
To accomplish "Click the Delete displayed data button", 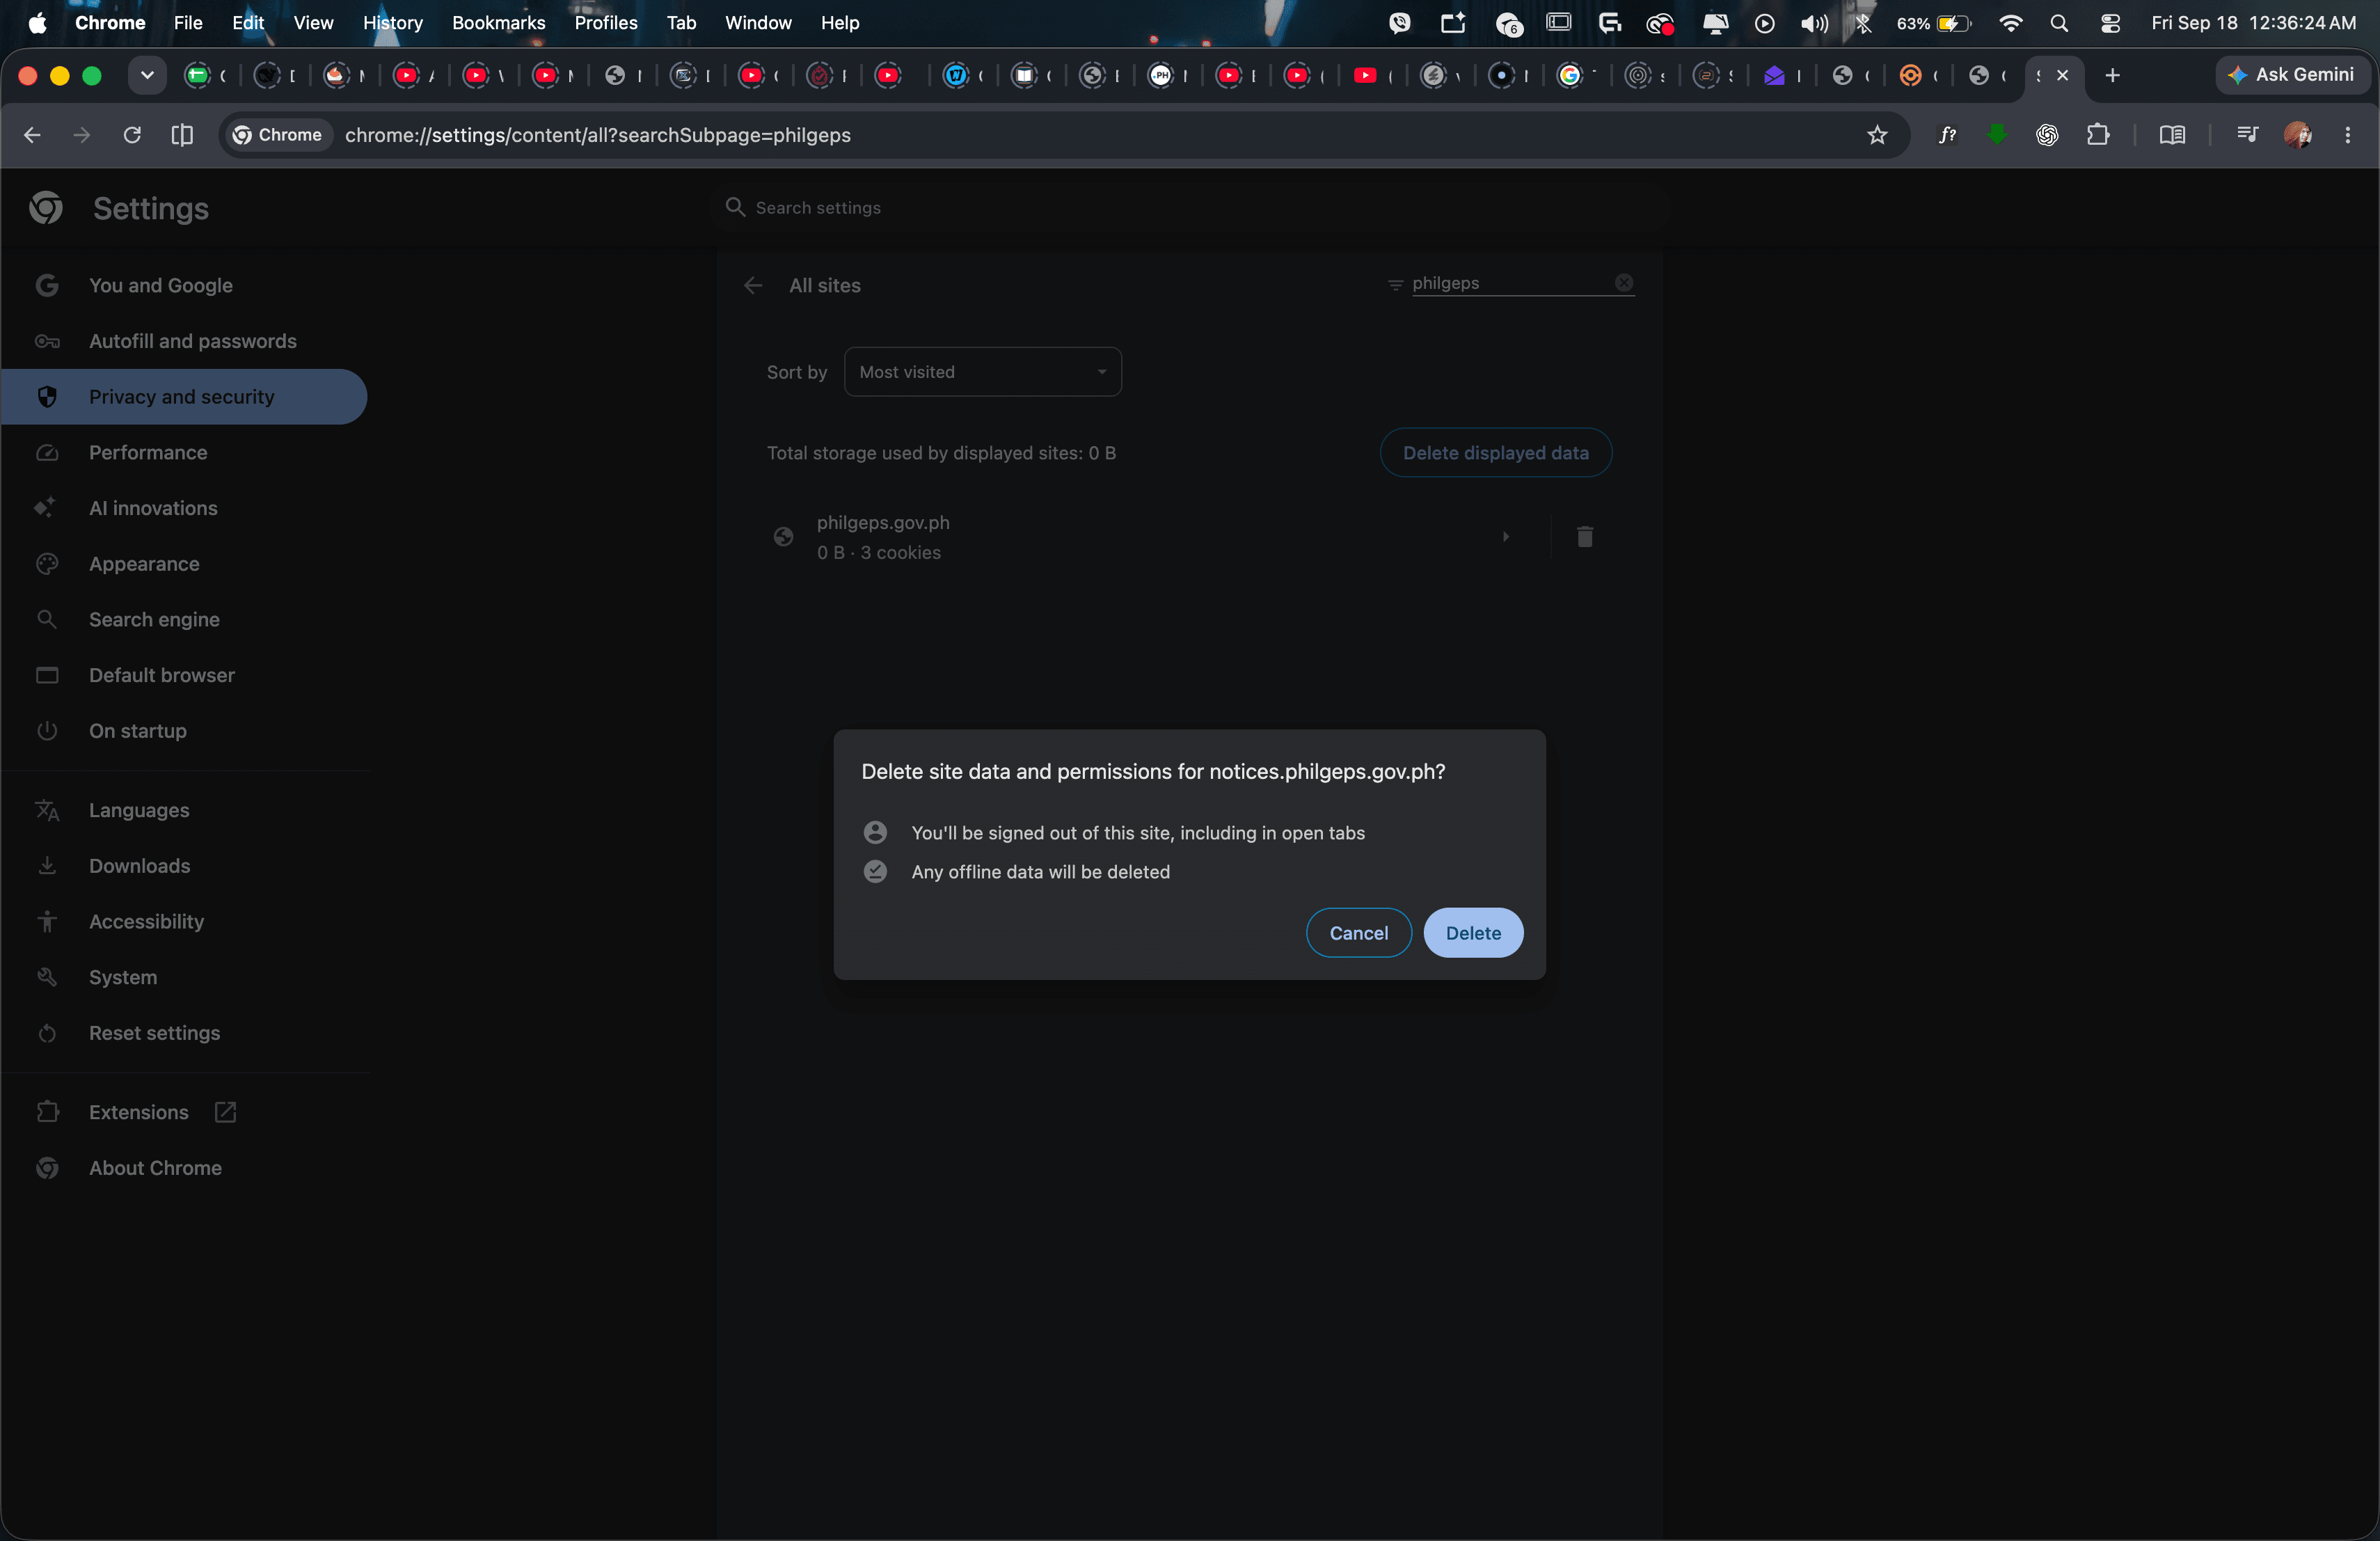I will click(1495, 452).
